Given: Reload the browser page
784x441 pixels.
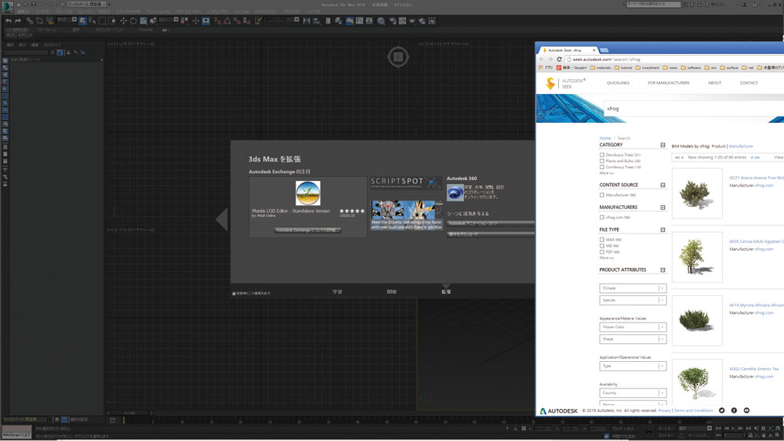Looking at the screenshot, I should click(559, 59).
